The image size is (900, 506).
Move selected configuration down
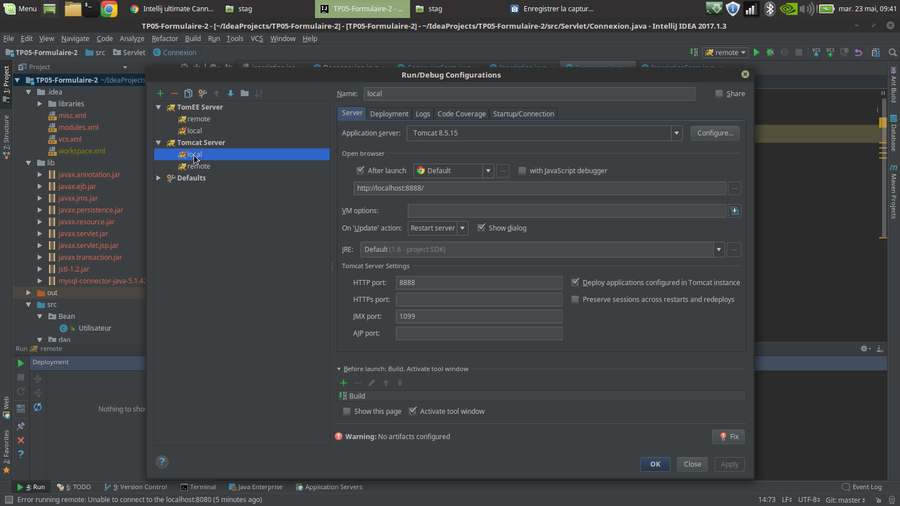point(231,93)
